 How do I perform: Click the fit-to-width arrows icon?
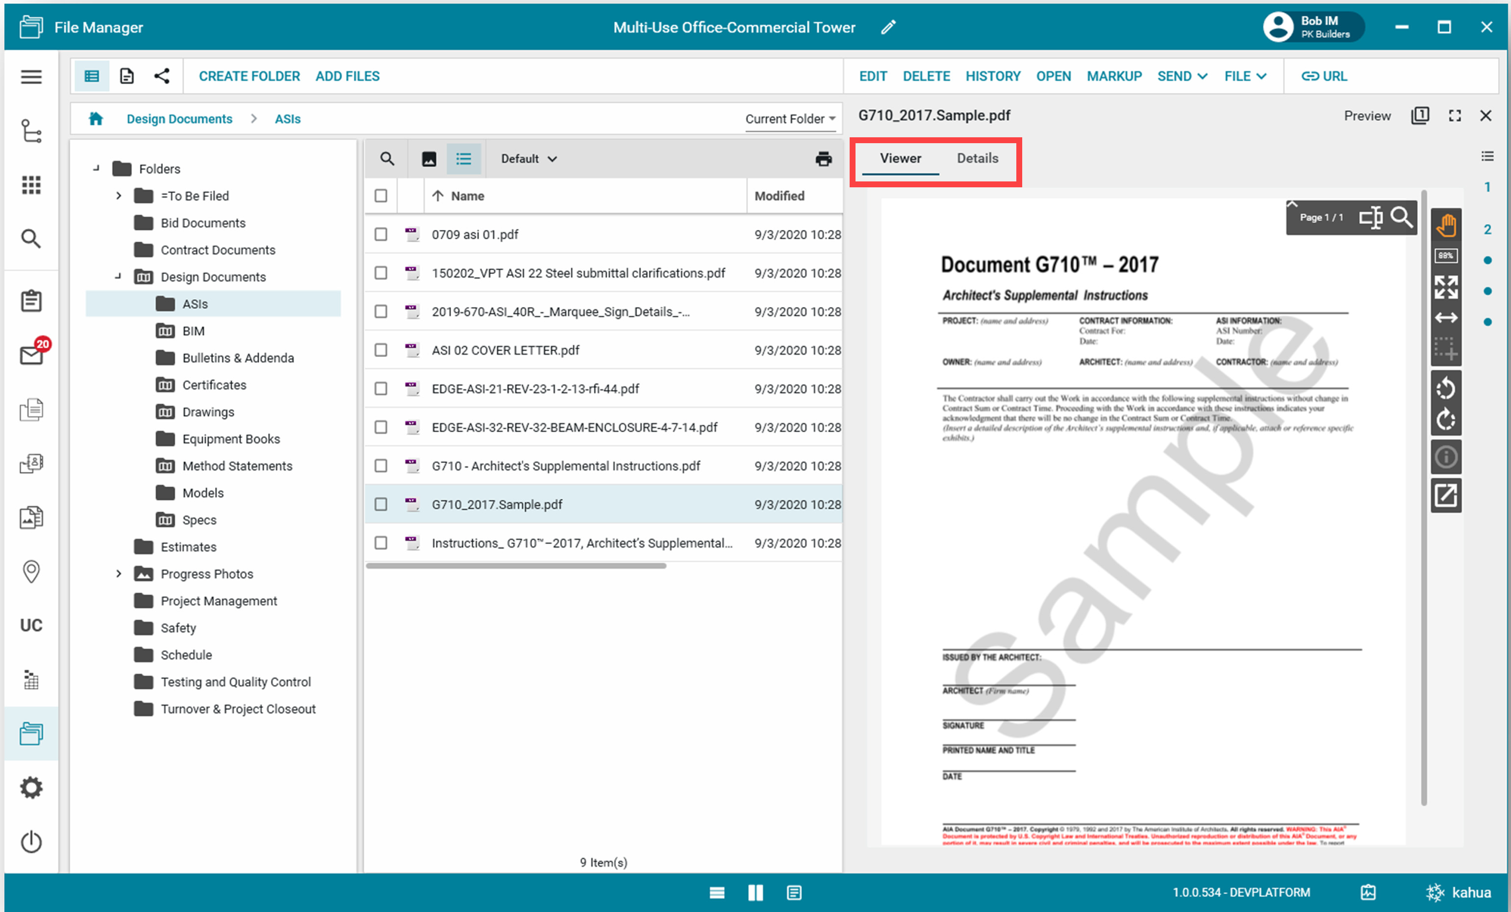[x=1445, y=318]
